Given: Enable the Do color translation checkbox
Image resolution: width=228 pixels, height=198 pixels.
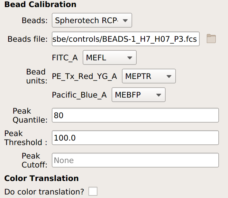Looking at the screenshot, I should [x=93, y=191].
